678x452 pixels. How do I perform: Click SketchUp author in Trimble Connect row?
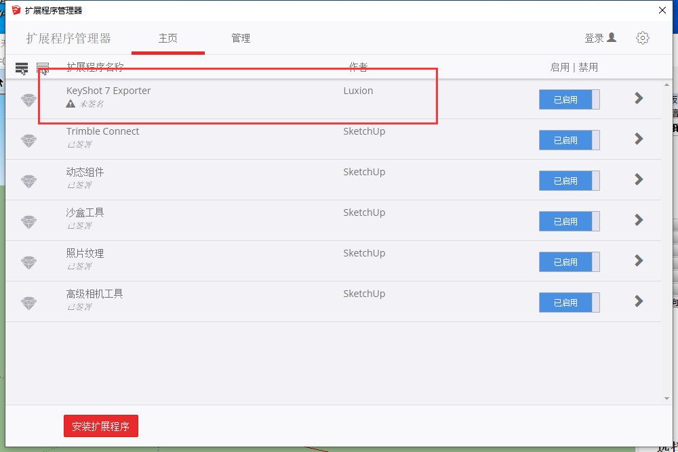click(364, 131)
